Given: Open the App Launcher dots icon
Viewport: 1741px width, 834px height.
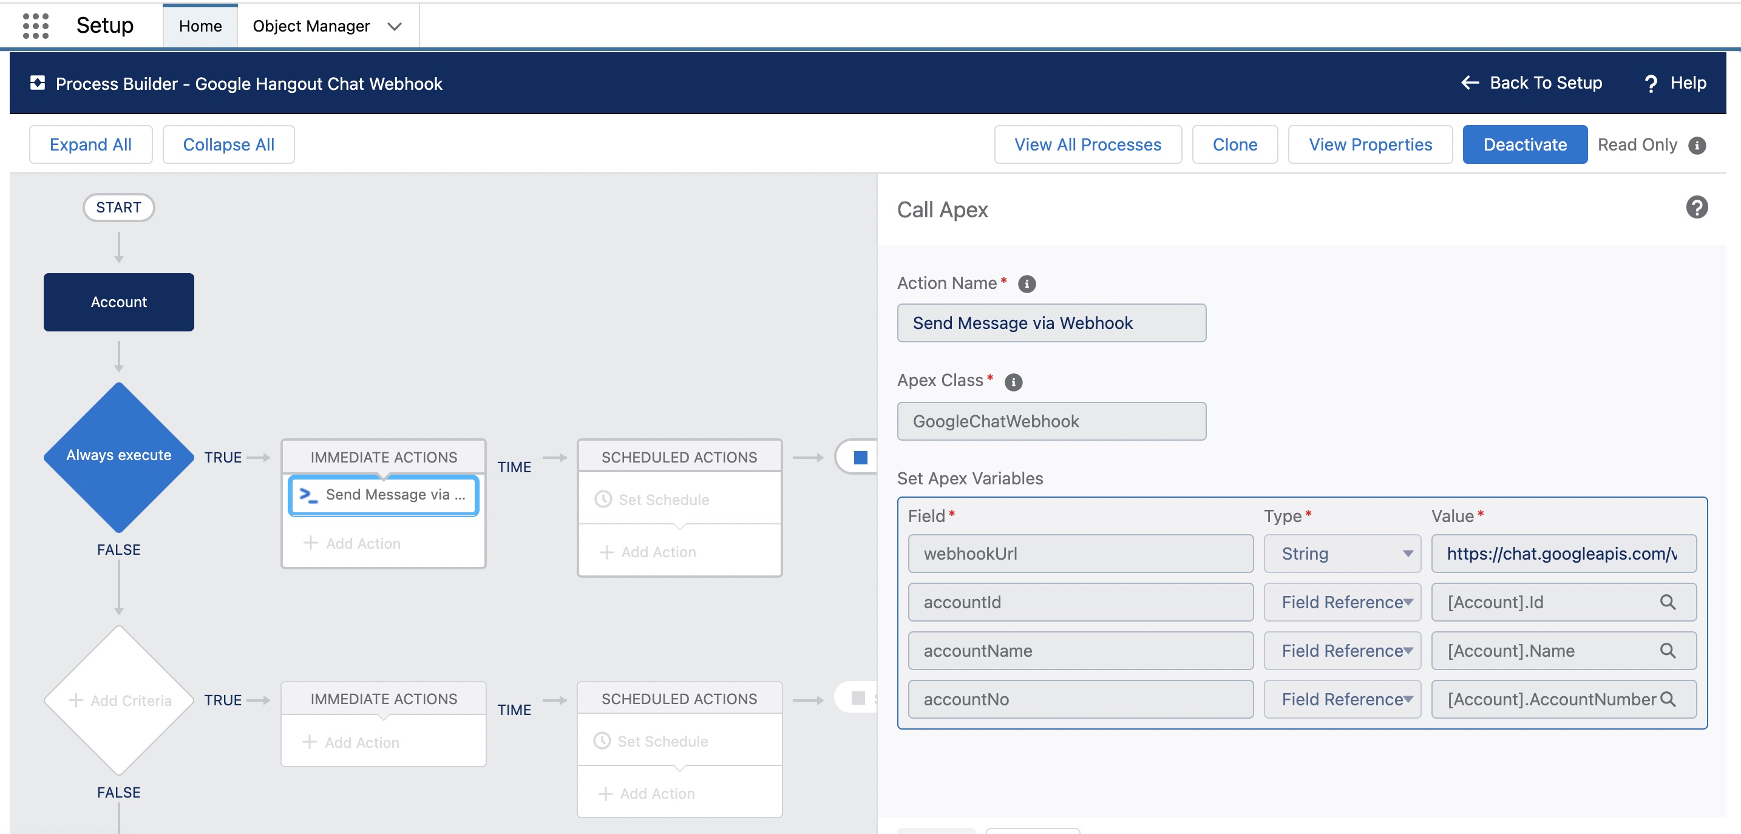Looking at the screenshot, I should [x=35, y=25].
